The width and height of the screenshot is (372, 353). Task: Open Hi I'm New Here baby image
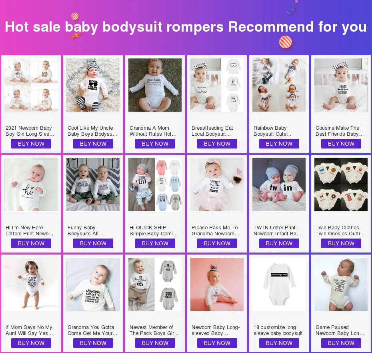click(31, 185)
